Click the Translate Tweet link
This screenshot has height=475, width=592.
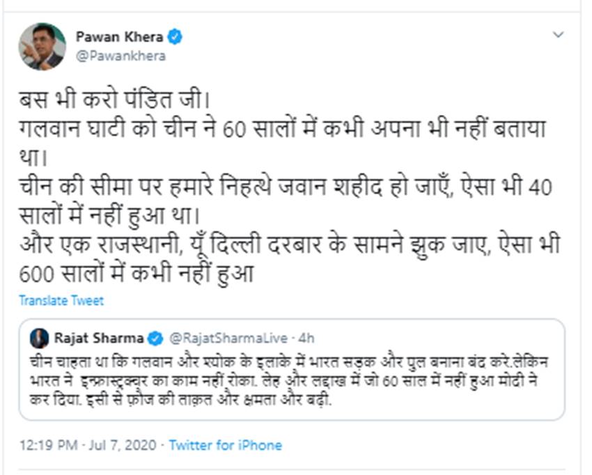point(61,301)
